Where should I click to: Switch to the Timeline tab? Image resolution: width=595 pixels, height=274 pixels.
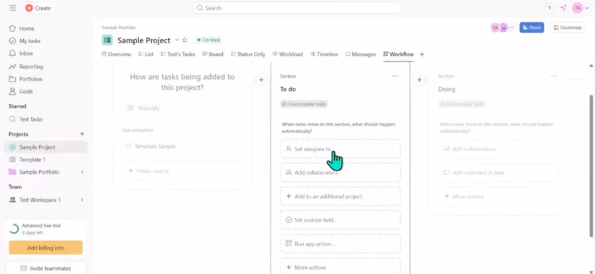[324, 54]
